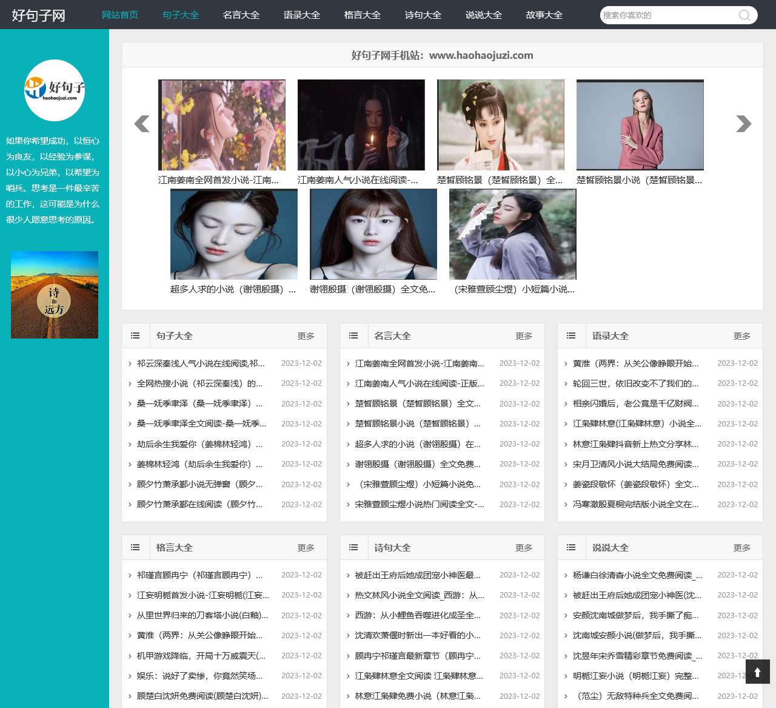Click 更多 link in the 句子大全 section
Viewport: 776px width, 708px height.
pos(306,335)
